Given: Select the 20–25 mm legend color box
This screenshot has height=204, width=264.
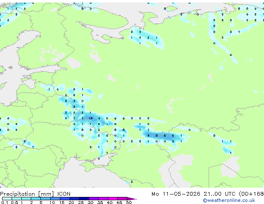Looking at the screenshot, I should (74, 199).
